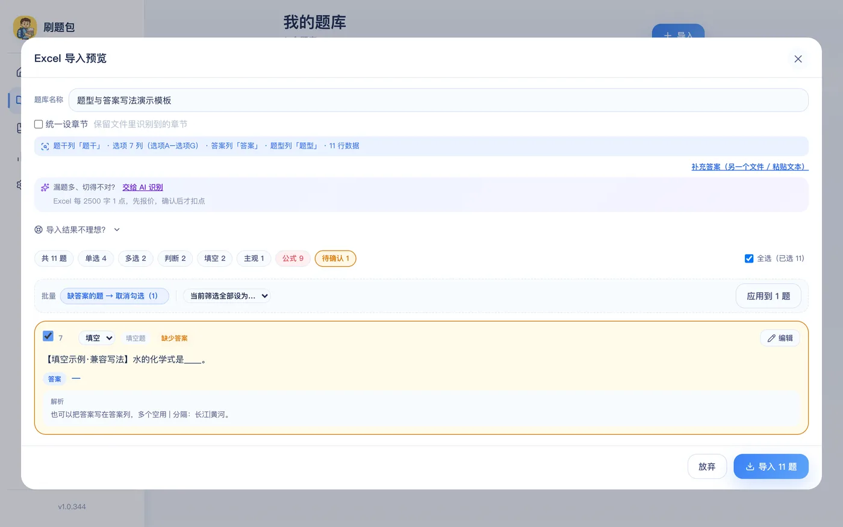Click the 刷题包 app logo
The image size is (843, 527).
(x=25, y=27)
